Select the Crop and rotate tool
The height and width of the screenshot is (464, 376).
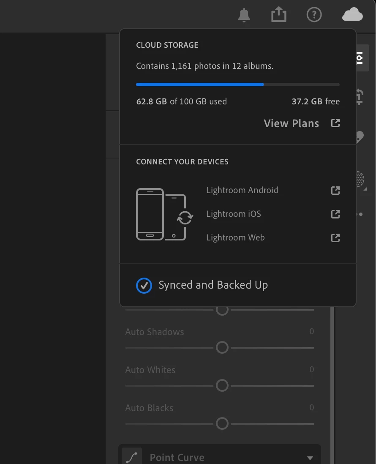click(x=360, y=97)
